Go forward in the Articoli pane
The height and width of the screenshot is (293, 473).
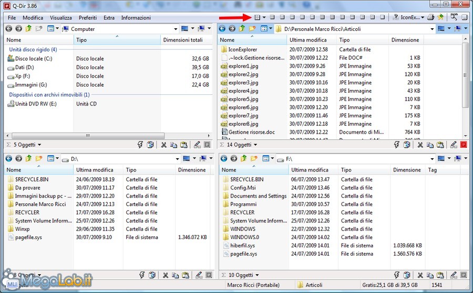[232, 29]
